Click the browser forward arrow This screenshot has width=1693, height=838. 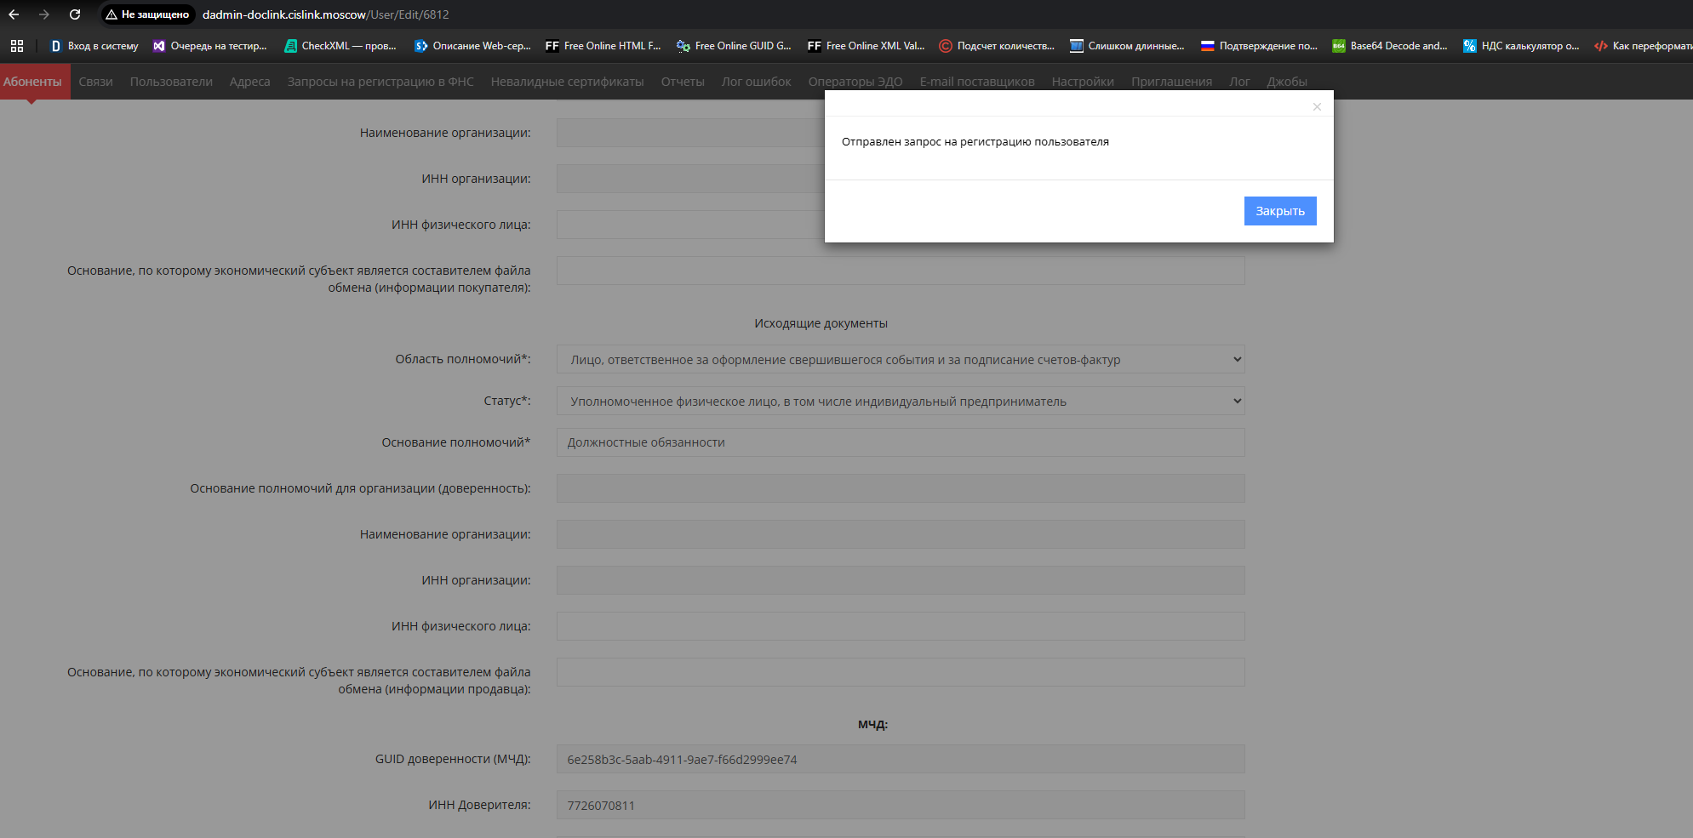44,14
